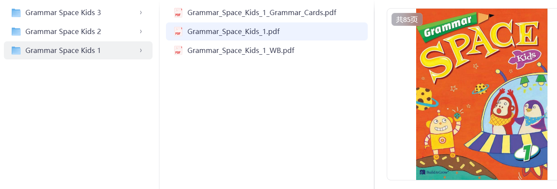557x189 pixels.
Task: Select the Grammar_Space_Kids_1.pdf file name
Action: click(234, 31)
